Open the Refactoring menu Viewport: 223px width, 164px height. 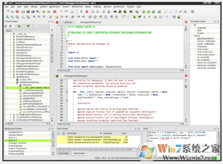coord(77,7)
